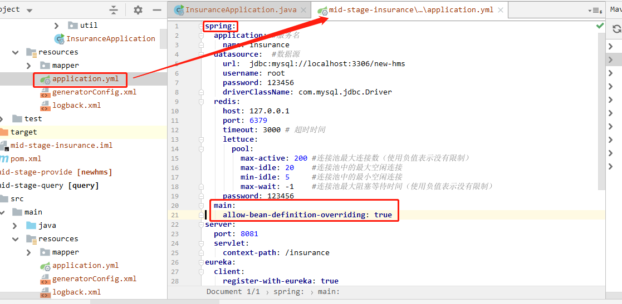Expand the util folder

[56, 26]
